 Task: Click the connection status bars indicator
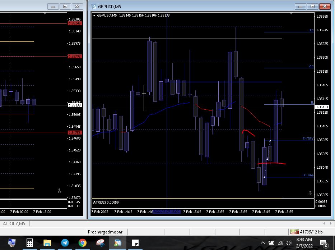[294, 232]
